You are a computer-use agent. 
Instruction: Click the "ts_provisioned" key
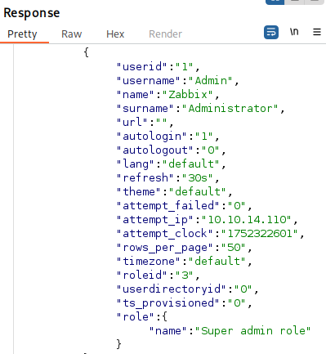(x=168, y=302)
